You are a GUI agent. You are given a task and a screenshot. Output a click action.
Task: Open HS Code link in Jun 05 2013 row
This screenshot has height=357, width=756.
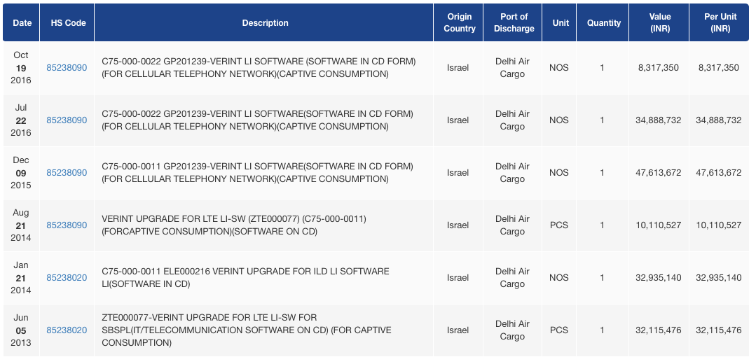pos(67,330)
